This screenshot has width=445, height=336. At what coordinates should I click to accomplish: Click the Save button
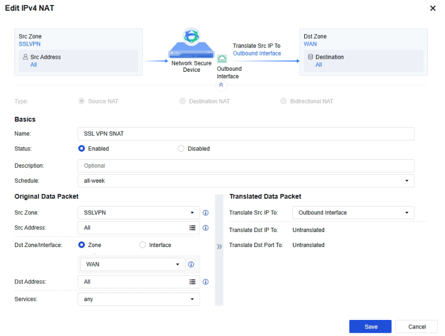370,327
